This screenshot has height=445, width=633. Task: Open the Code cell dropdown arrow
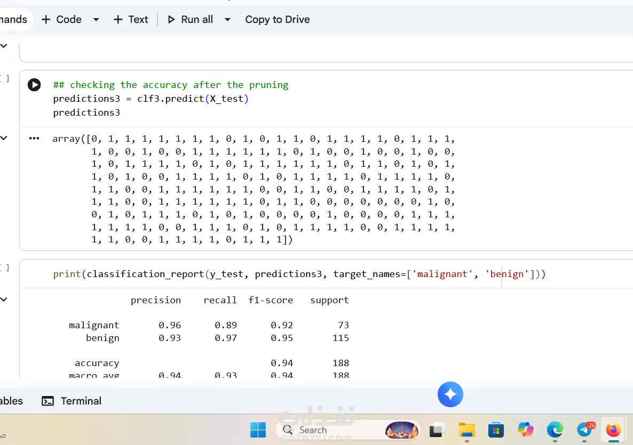96,19
